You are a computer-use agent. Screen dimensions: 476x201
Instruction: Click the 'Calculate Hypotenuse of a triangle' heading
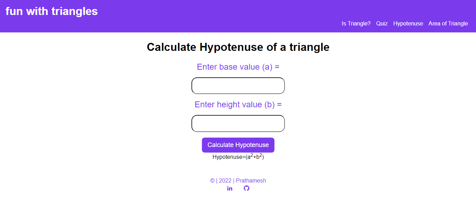(x=238, y=47)
